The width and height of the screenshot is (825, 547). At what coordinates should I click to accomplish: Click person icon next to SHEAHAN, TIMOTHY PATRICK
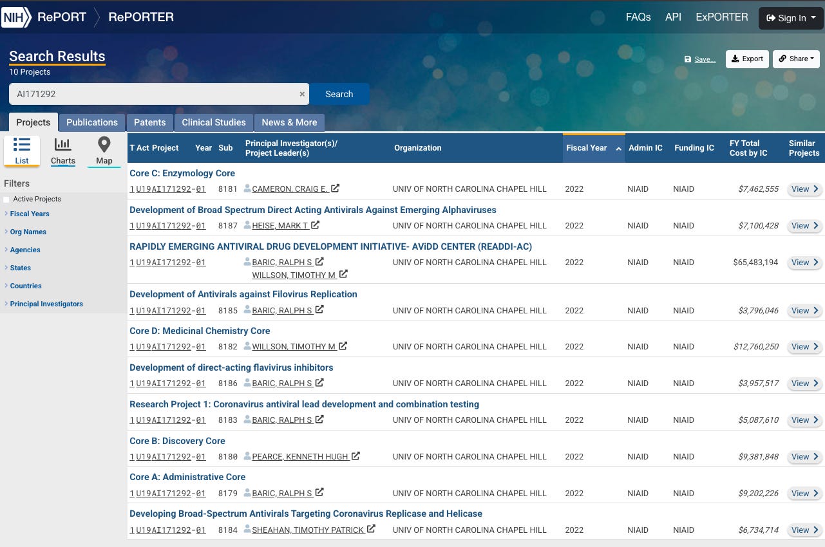[247, 530]
